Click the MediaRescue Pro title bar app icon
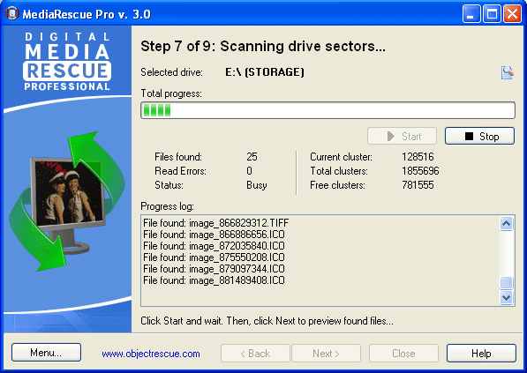527x373 pixels. [x=11, y=14]
